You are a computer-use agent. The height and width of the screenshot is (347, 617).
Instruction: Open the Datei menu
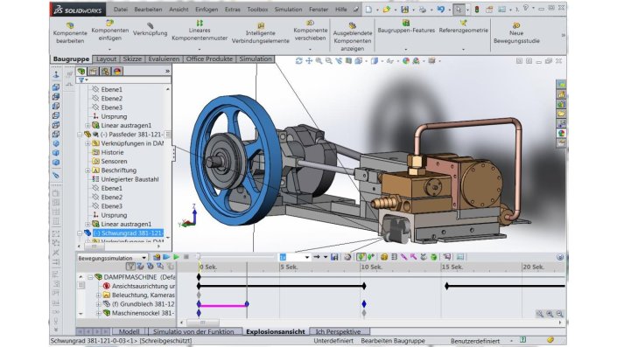coord(121,10)
